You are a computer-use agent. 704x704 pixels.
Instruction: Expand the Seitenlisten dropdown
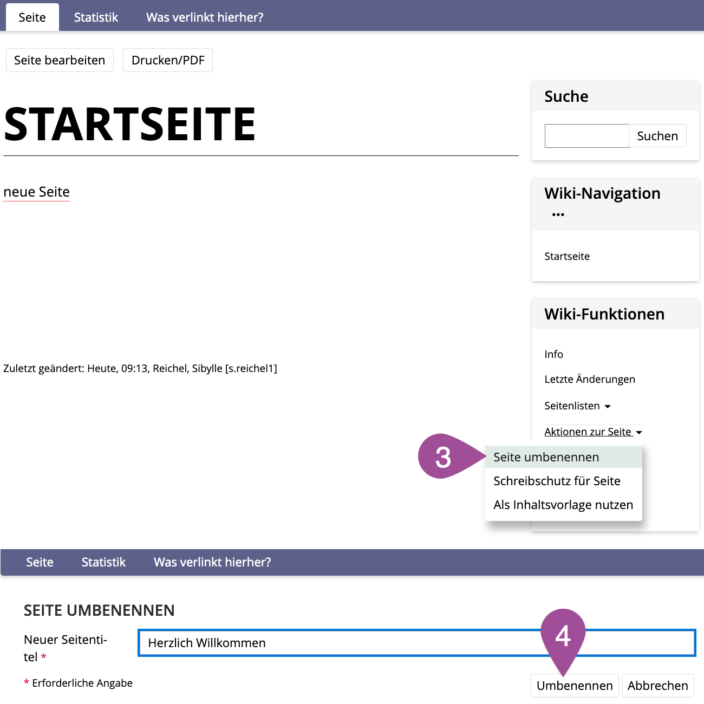(x=577, y=406)
